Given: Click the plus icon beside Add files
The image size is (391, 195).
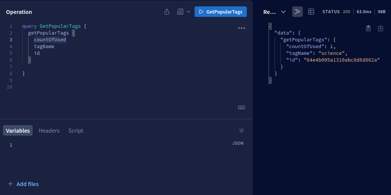Looking at the screenshot, I should [x=11, y=184].
